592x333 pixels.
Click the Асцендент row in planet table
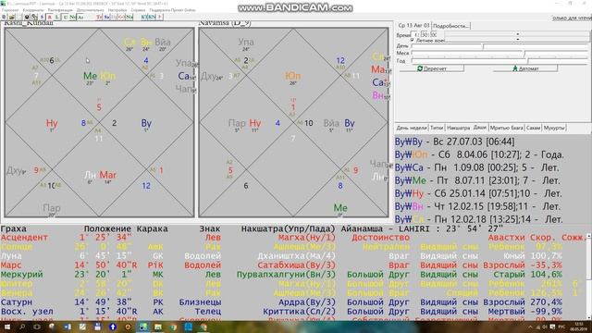293,238
